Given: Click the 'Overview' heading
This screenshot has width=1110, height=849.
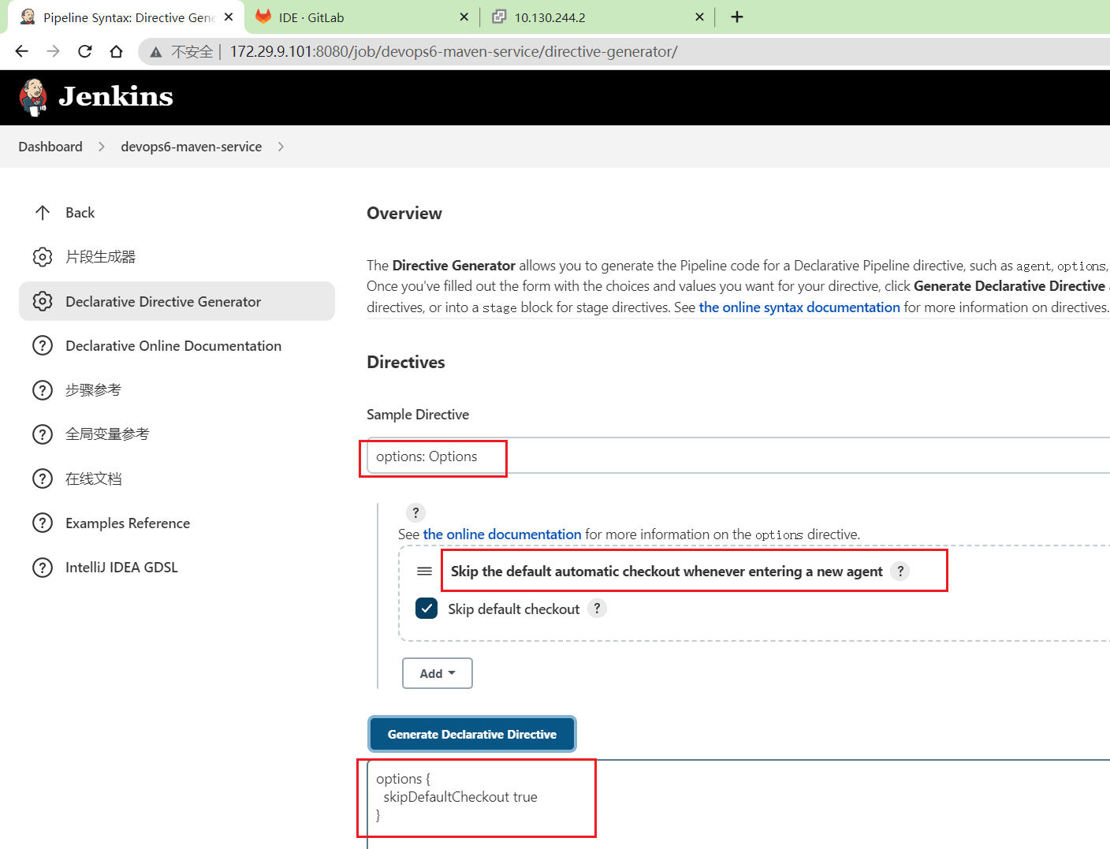Looking at the screenshot, I should point(404,214).
